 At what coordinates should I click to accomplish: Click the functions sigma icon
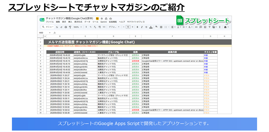click(x=220, y=27)
